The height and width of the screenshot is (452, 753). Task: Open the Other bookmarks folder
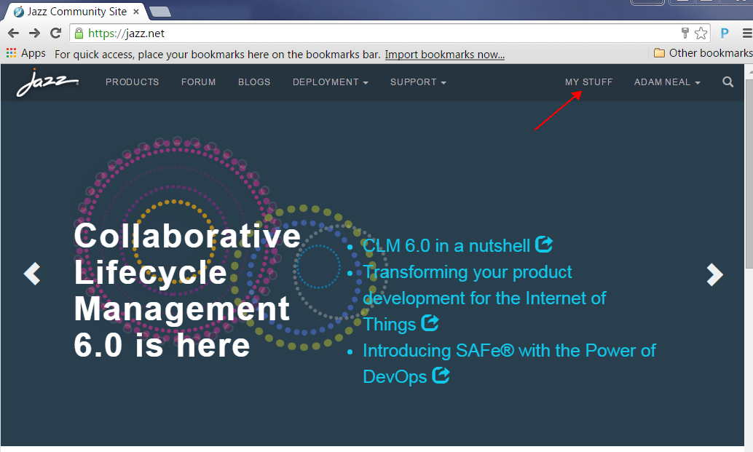coord(703,53)
